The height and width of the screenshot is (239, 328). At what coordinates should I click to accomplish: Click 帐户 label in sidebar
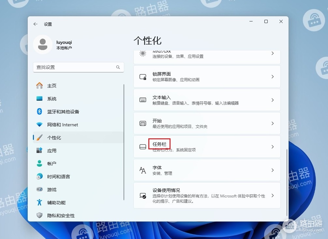tap(52, 164)
